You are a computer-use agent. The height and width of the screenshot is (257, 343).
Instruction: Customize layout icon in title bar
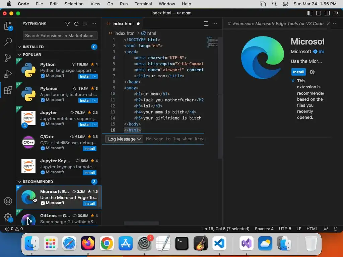click(336, 13)
